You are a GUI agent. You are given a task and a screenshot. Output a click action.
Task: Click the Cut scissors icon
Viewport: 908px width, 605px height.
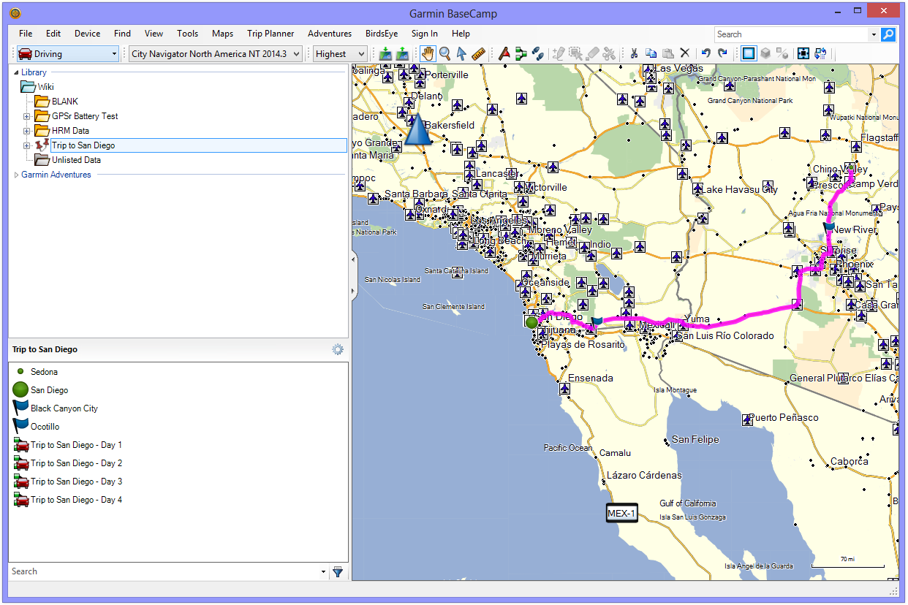click(x=634, y=53)
